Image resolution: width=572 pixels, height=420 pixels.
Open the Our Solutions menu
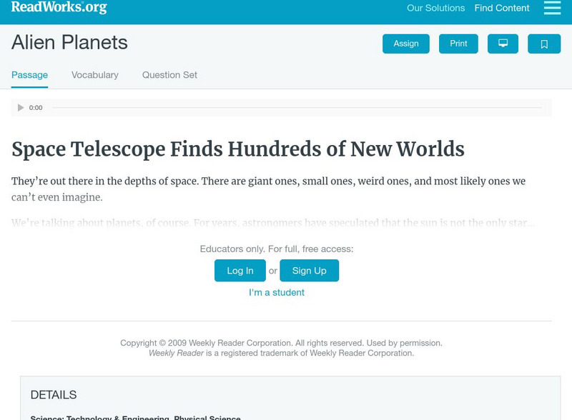click(435, 9)
